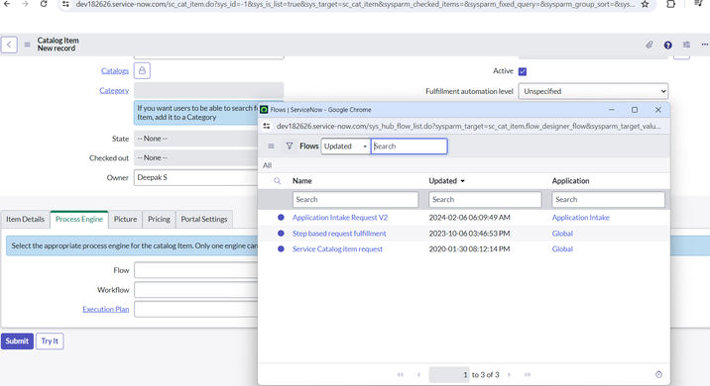Select Application Intake Request V2 flow
710x386 pixels.
coord(340,218)
